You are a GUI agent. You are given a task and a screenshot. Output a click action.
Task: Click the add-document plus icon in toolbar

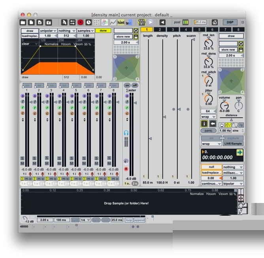tap(40, 22)
